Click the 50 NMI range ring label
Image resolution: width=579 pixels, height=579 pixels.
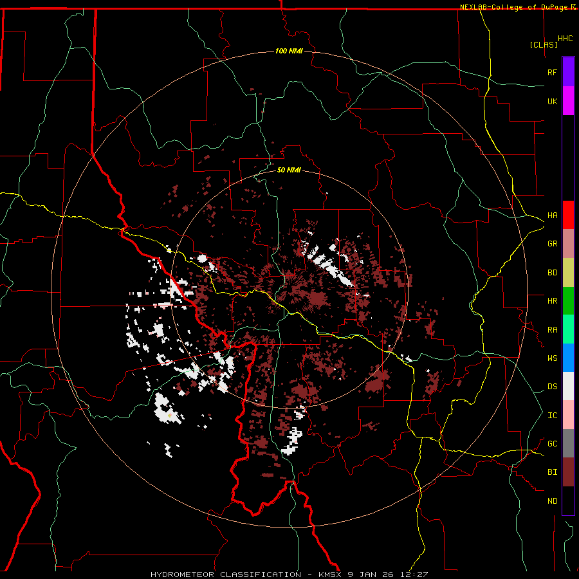[x=289, y=170]
